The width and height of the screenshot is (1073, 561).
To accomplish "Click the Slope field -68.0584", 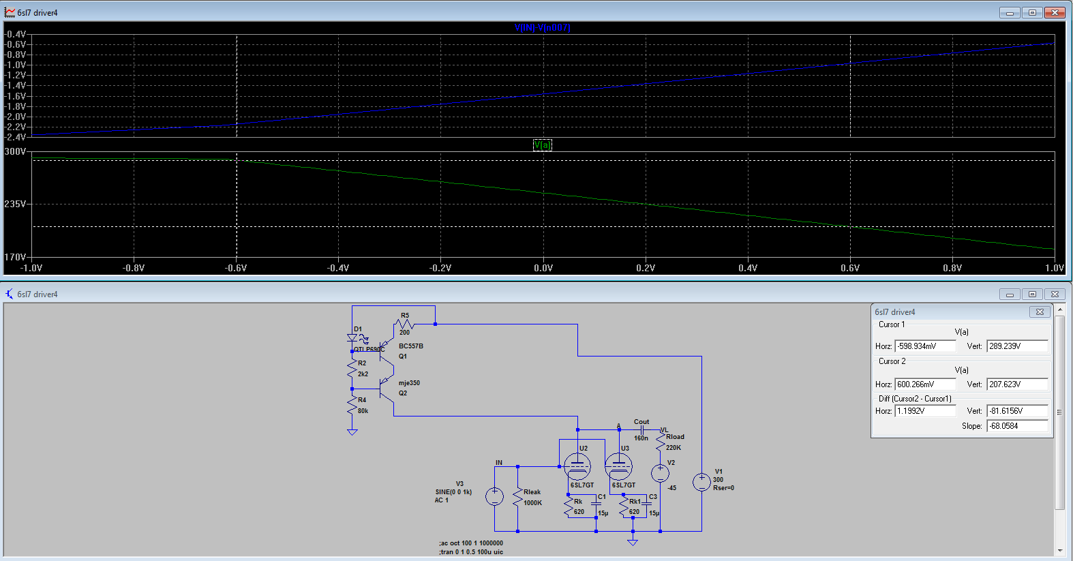I will point(1017,426).
